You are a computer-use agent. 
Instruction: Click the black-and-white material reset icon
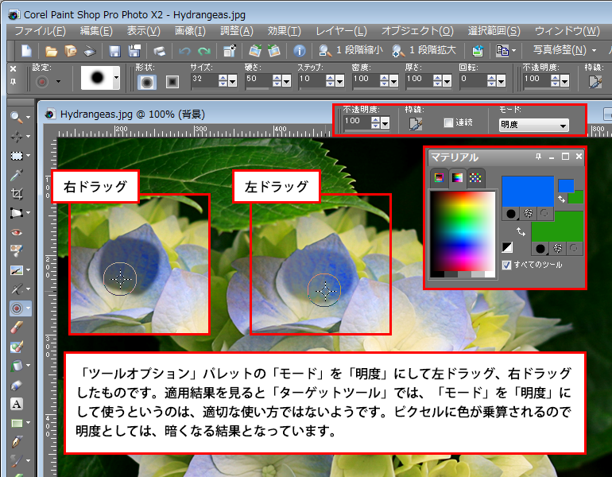[507, 247]
